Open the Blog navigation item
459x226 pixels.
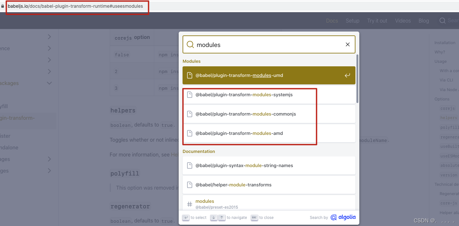[x=424, y=21]
